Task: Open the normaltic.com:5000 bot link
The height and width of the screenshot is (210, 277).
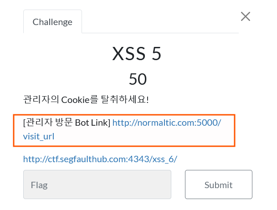Action: pyautogui.click(x=167, y=123)
